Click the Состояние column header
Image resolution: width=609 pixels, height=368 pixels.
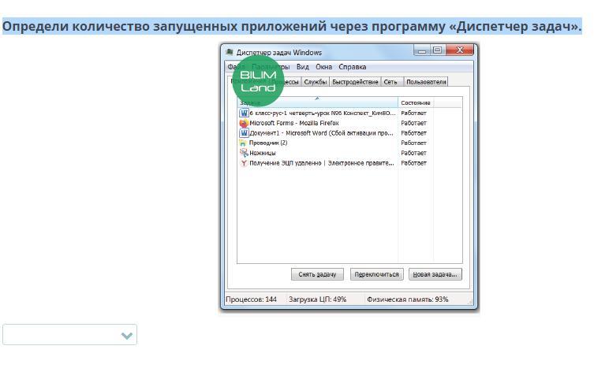pos(416,102)
